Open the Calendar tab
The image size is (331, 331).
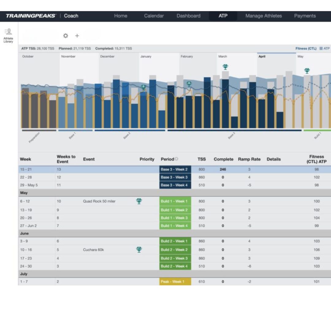click(154, 16)
